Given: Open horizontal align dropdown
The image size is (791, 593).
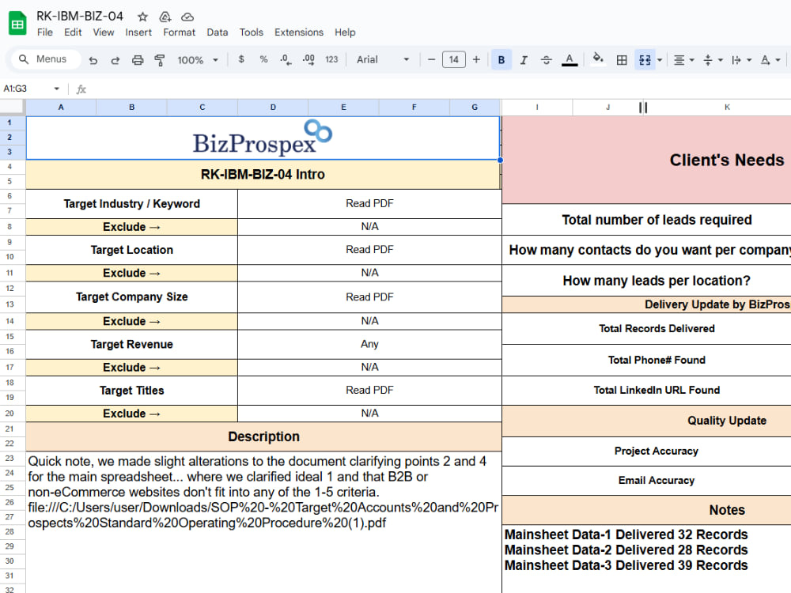Looking at the screenshot, I should tap(684, 60).
